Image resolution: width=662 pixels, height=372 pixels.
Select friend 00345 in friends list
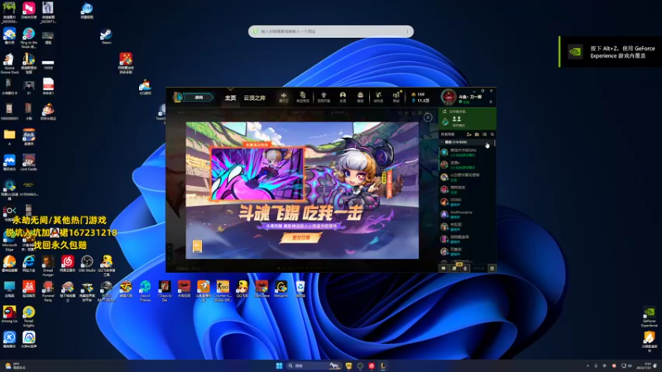click(x=467, y=202)
